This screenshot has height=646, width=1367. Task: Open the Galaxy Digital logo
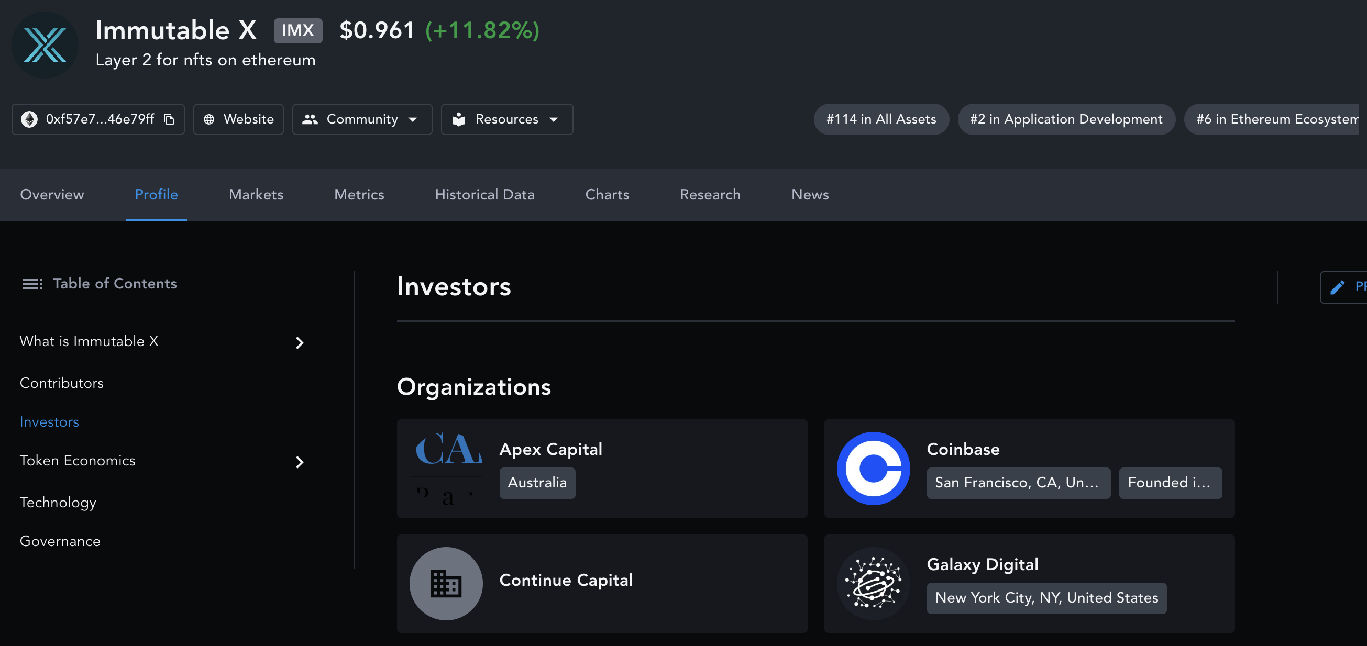tap(874, 583)
